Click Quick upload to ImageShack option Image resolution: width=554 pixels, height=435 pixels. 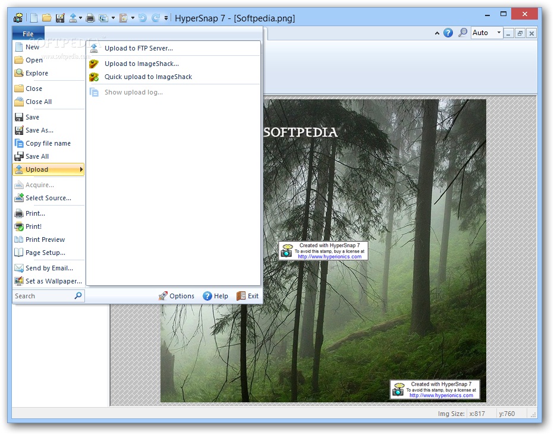tap(174, 77)
